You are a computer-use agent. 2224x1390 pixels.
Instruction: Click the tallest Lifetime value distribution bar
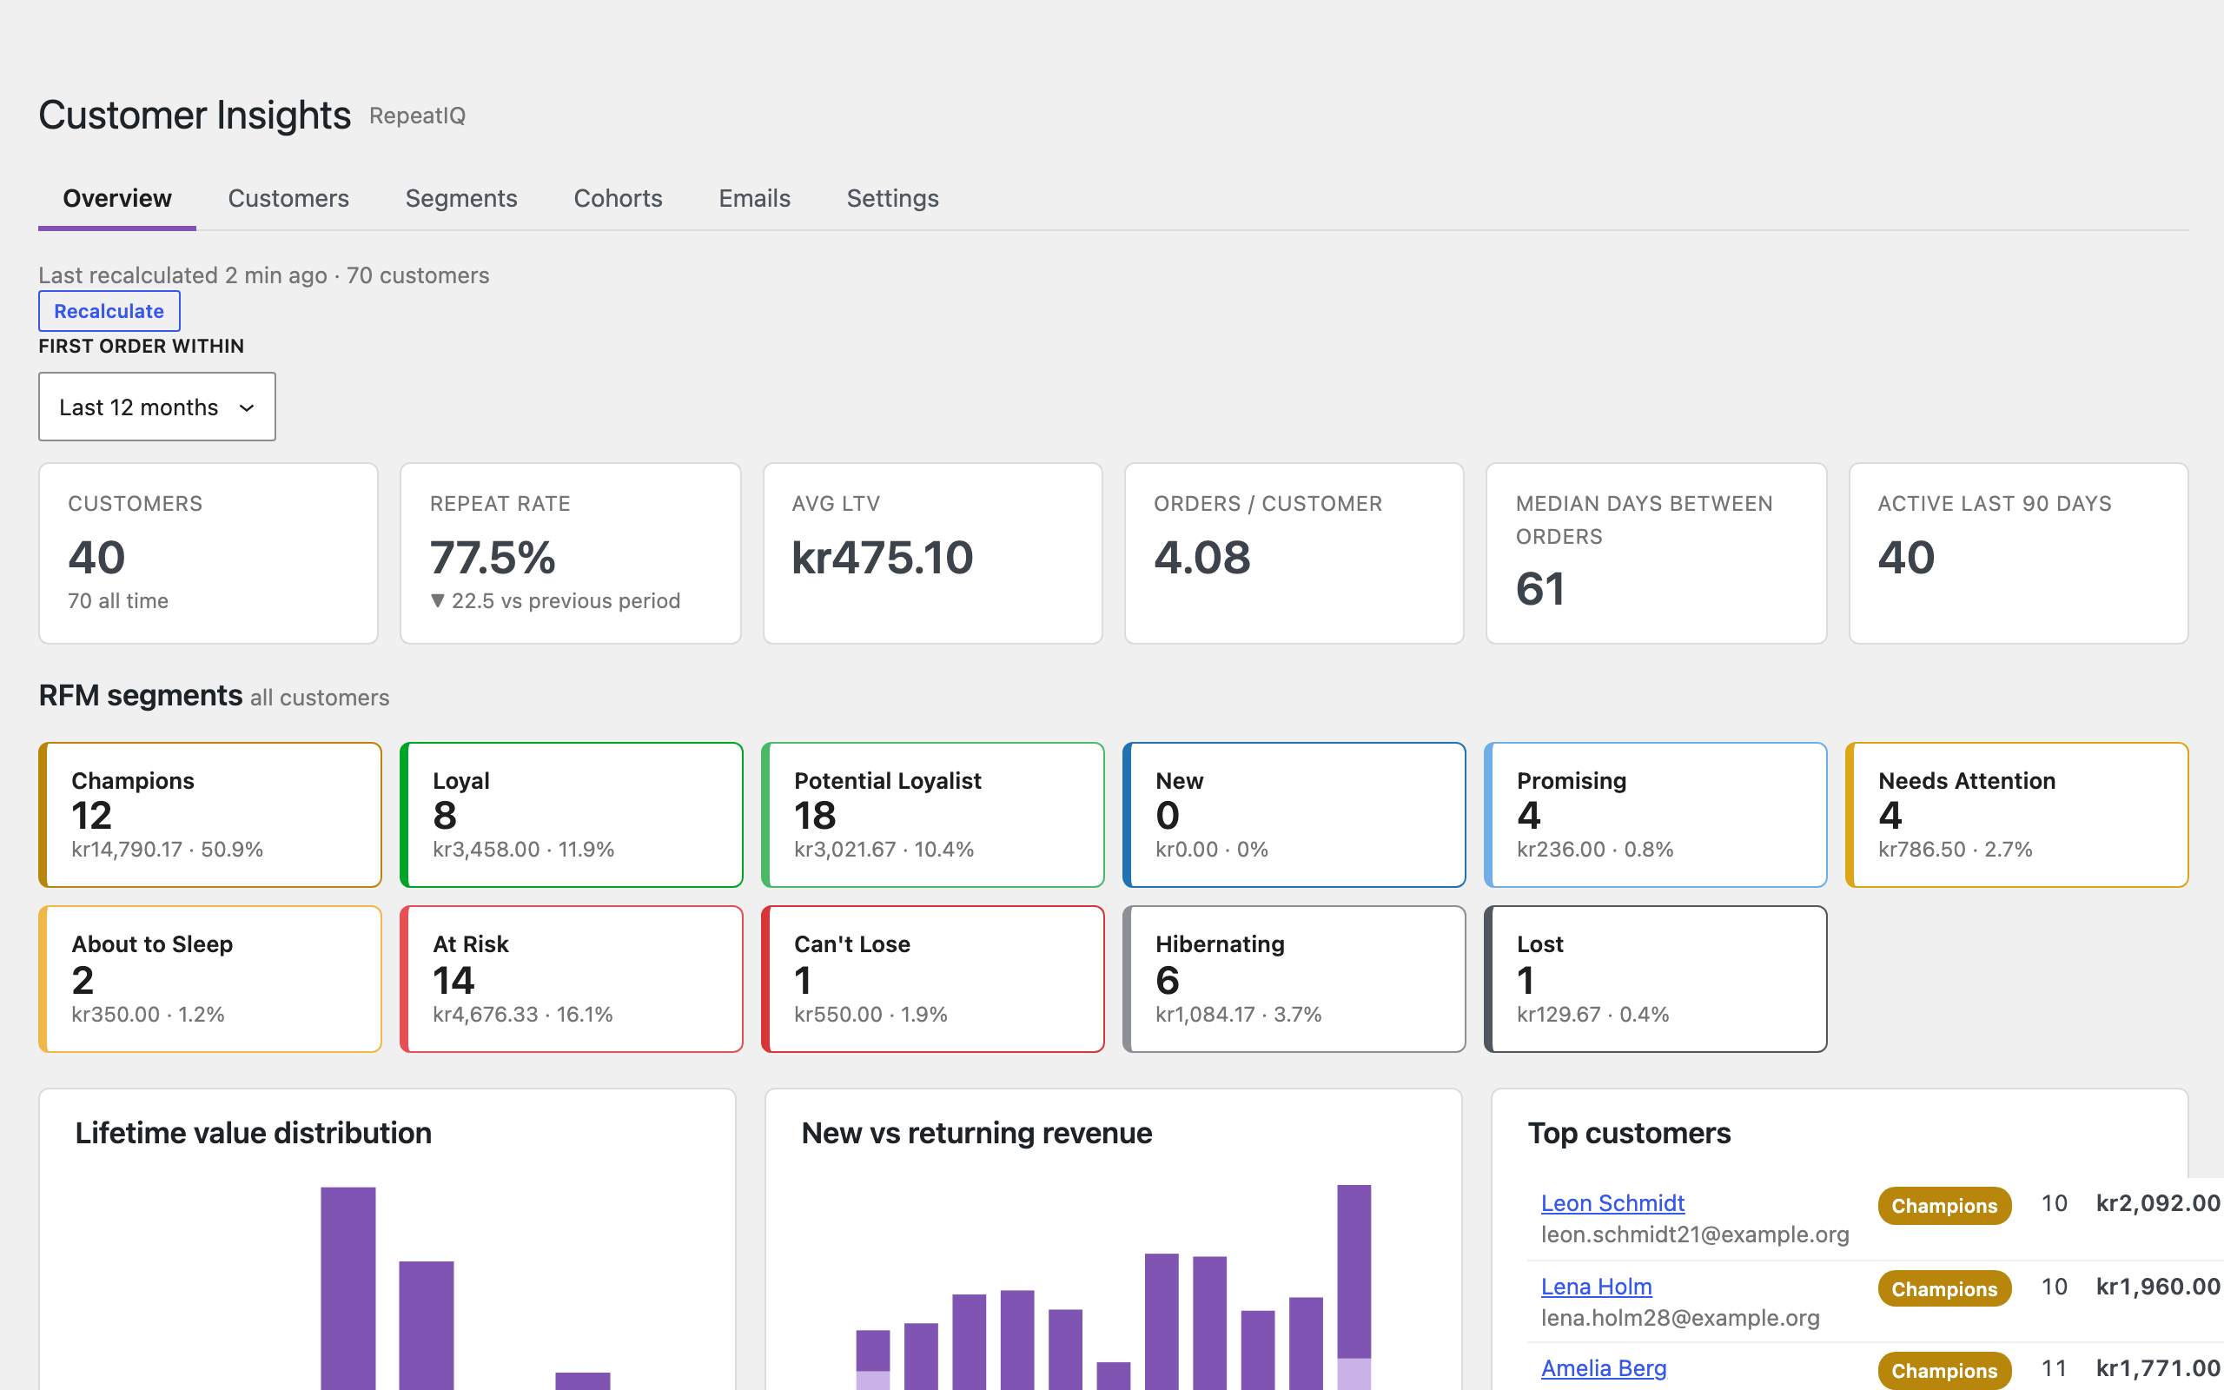point(348,1288)
